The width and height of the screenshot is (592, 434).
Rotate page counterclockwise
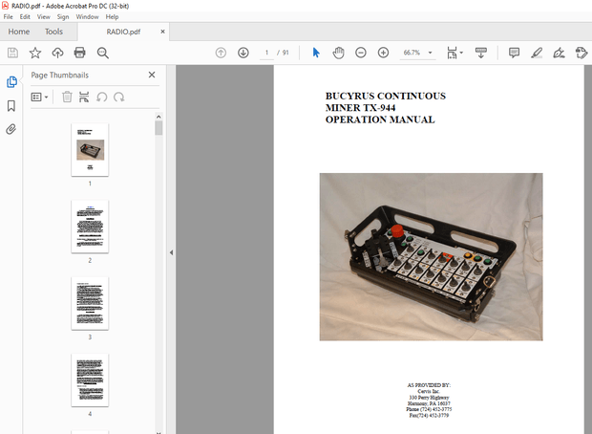101,98
